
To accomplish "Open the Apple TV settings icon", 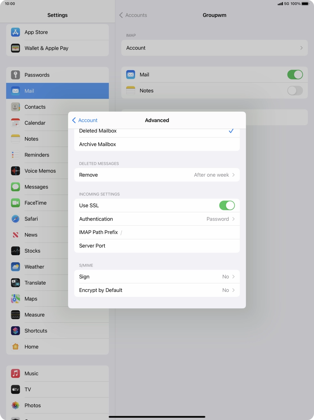I will pos(15,389).
